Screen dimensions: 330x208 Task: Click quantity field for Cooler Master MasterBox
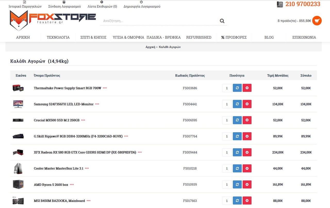pyautogui.click(x=227, y=169)
